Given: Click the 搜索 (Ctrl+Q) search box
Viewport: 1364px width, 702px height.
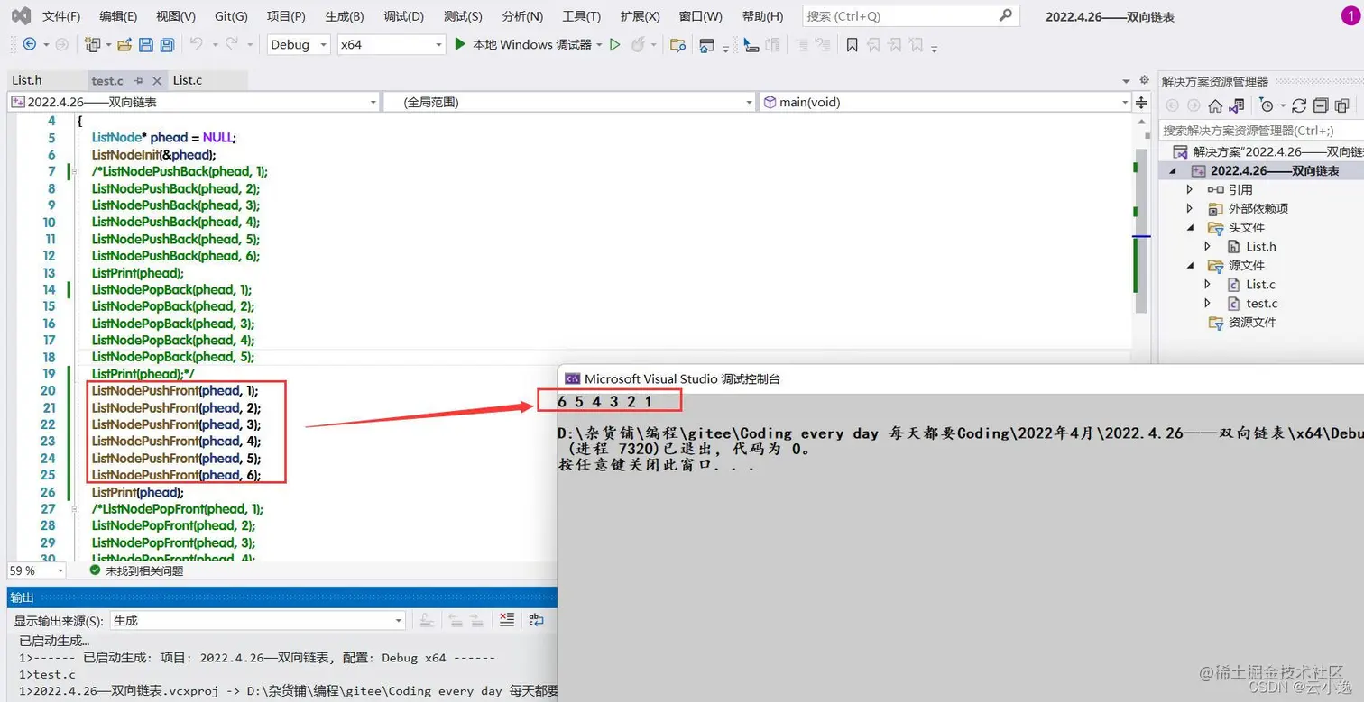Looking at the screenshot, I should [910, 15].
